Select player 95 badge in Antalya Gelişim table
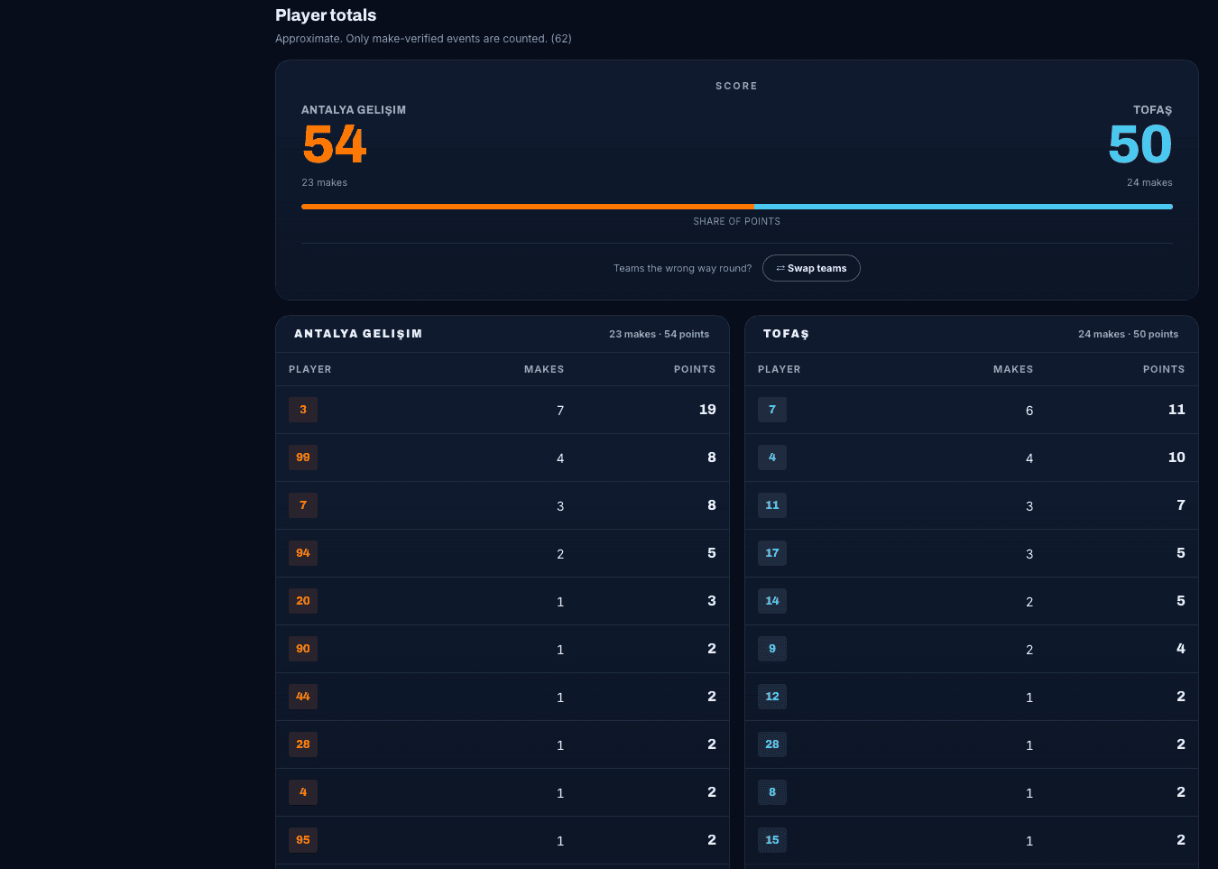This screenshot has height=869, width=1218. (x=303, y=840)
